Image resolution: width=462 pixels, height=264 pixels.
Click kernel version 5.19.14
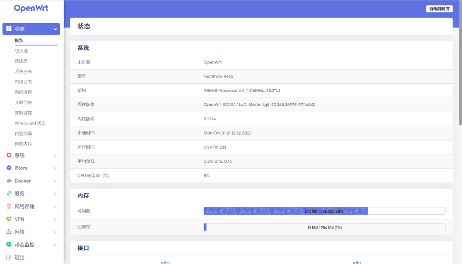209,119
